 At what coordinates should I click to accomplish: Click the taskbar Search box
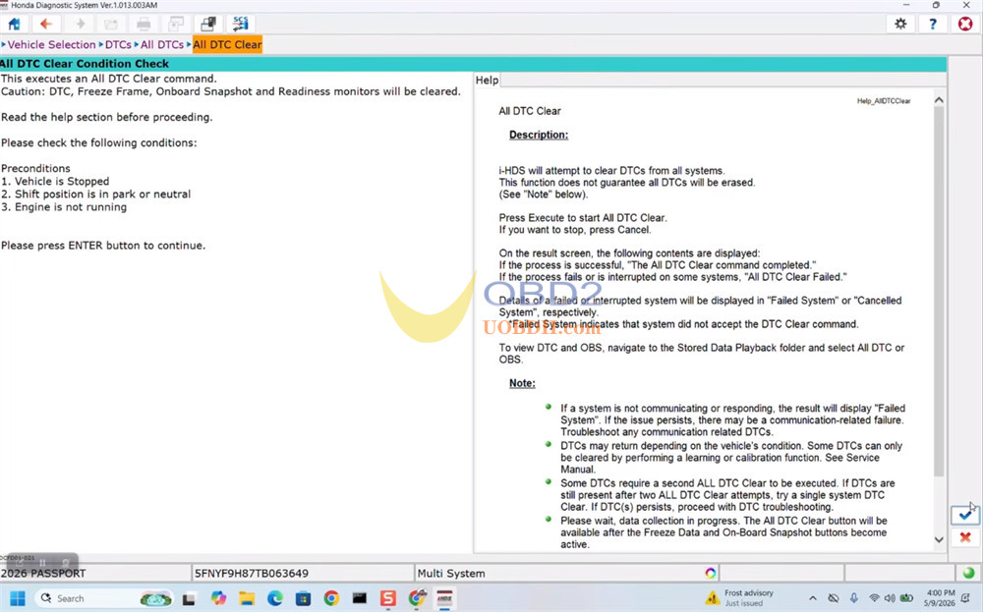pos(103,598)
